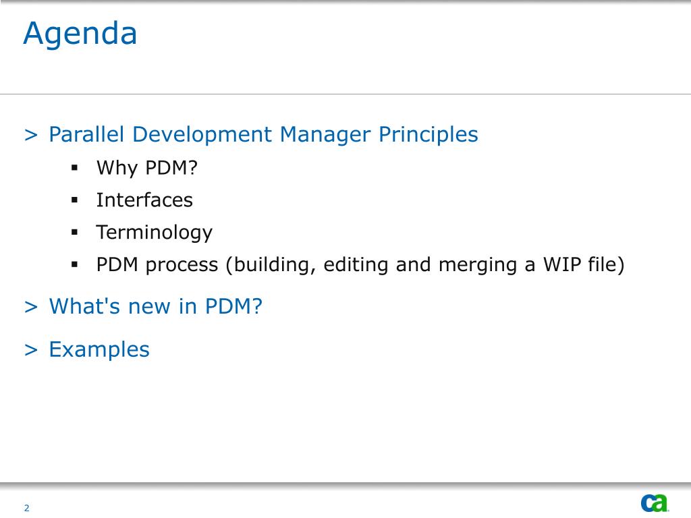Select the Parallel Development Manager Principles heading

(263, 135)
